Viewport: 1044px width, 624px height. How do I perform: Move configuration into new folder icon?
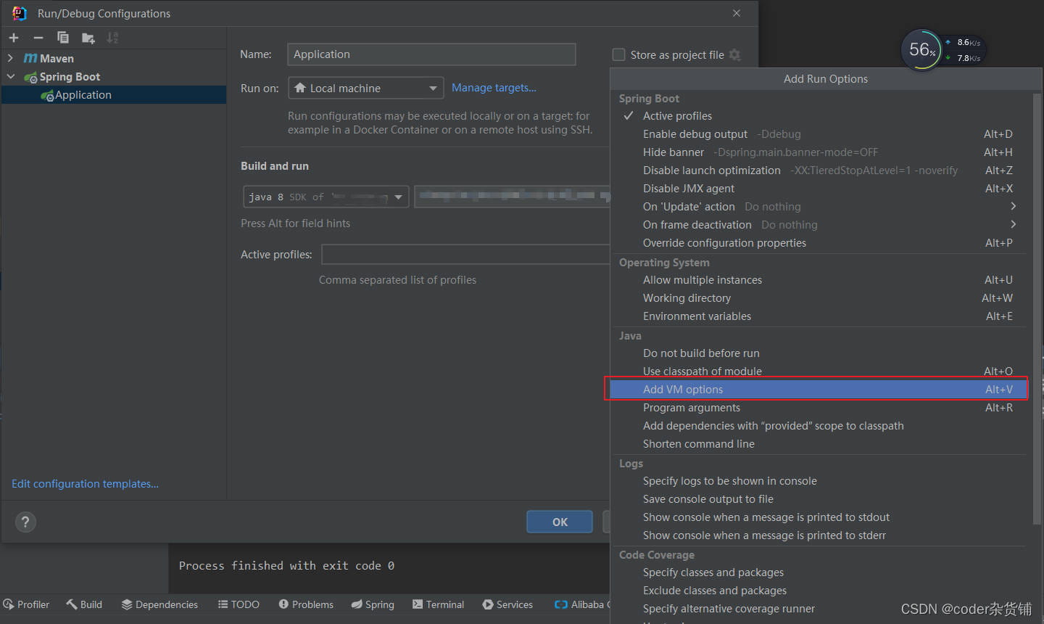88,38
